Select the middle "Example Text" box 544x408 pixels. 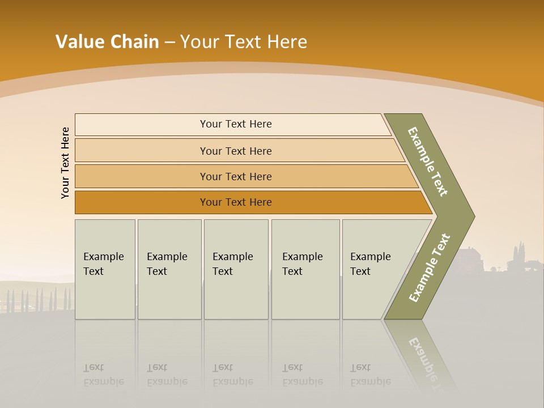236,269
